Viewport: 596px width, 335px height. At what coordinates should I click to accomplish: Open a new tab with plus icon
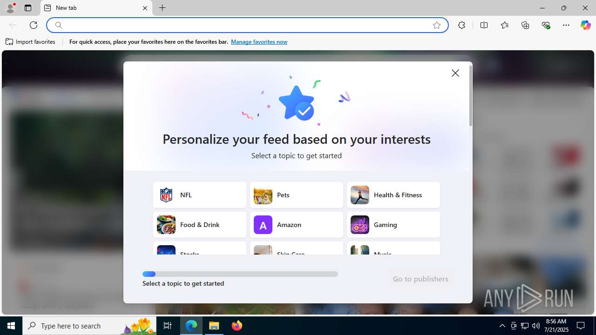162,8
